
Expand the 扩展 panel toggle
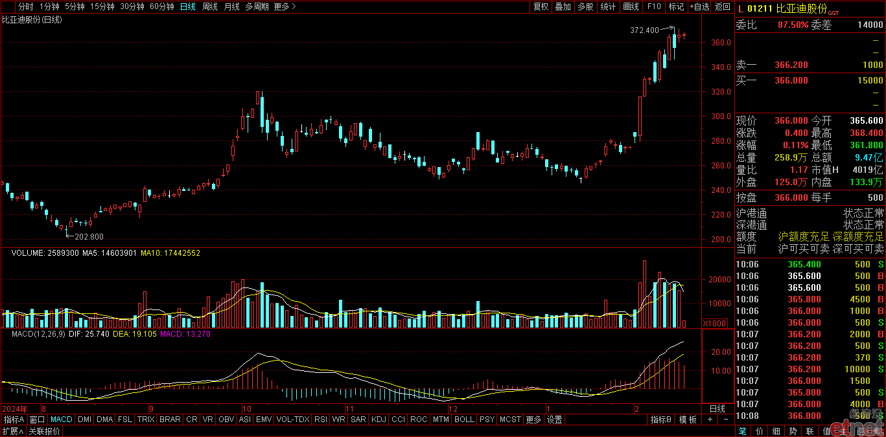click(12, 431)
